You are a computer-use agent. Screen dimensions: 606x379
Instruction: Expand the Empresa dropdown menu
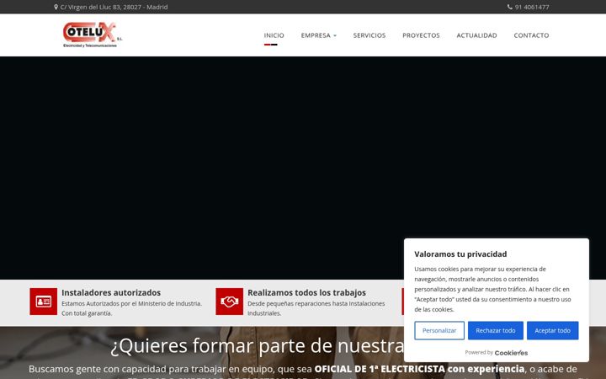click(x=319, y=35)
